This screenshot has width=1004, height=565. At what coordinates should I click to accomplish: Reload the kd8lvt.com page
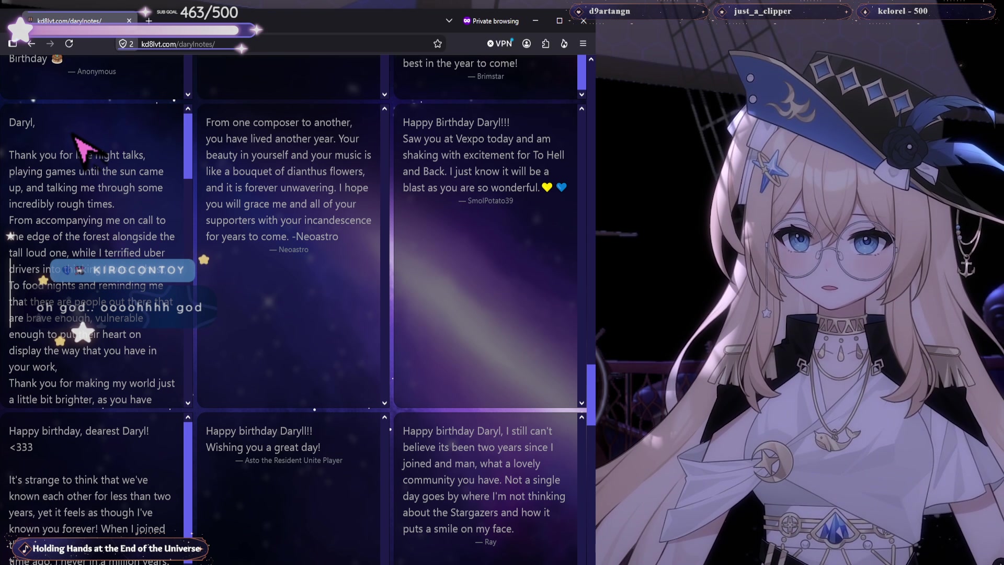pyautogui.click(x=69, y=44)
